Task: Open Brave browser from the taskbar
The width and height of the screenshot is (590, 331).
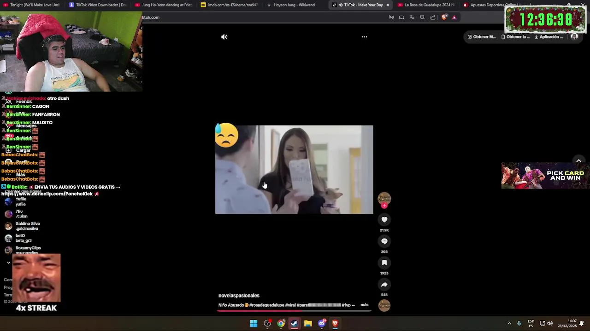Action: pos(335,324)
